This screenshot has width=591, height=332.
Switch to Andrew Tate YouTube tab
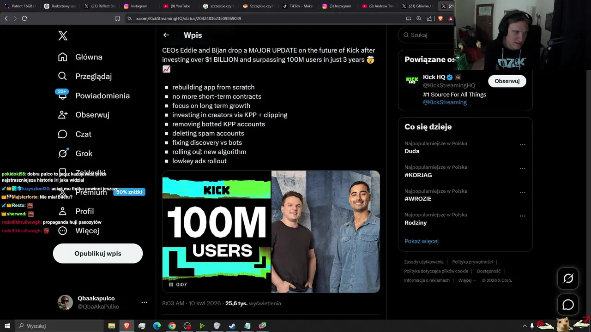(378, 6)
